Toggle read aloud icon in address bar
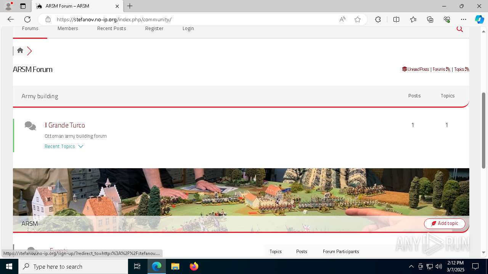The height and width of the screenshot is (274, 488). coord(342,19)
